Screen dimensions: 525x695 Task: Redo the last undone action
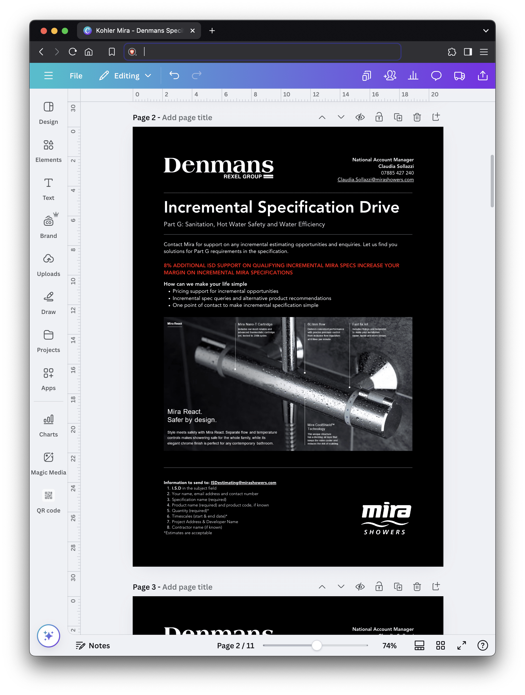[x=197, y=76]
